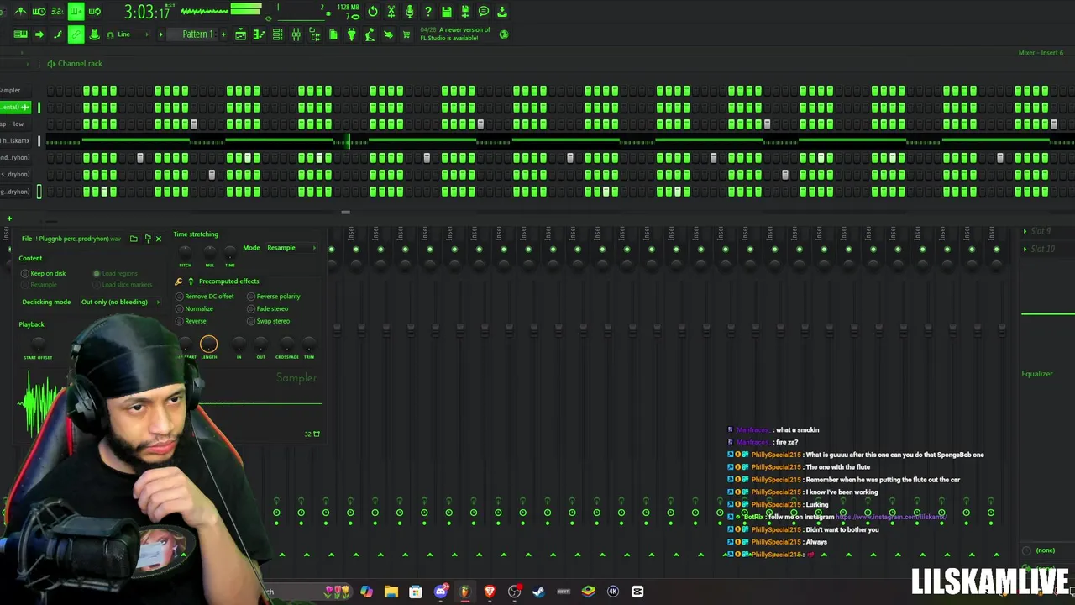Open OBS Studio from taskbar

coord(514,592)
